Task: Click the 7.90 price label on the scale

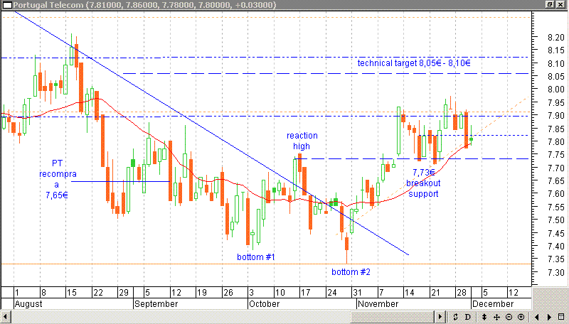Action: tap(556, 116)
